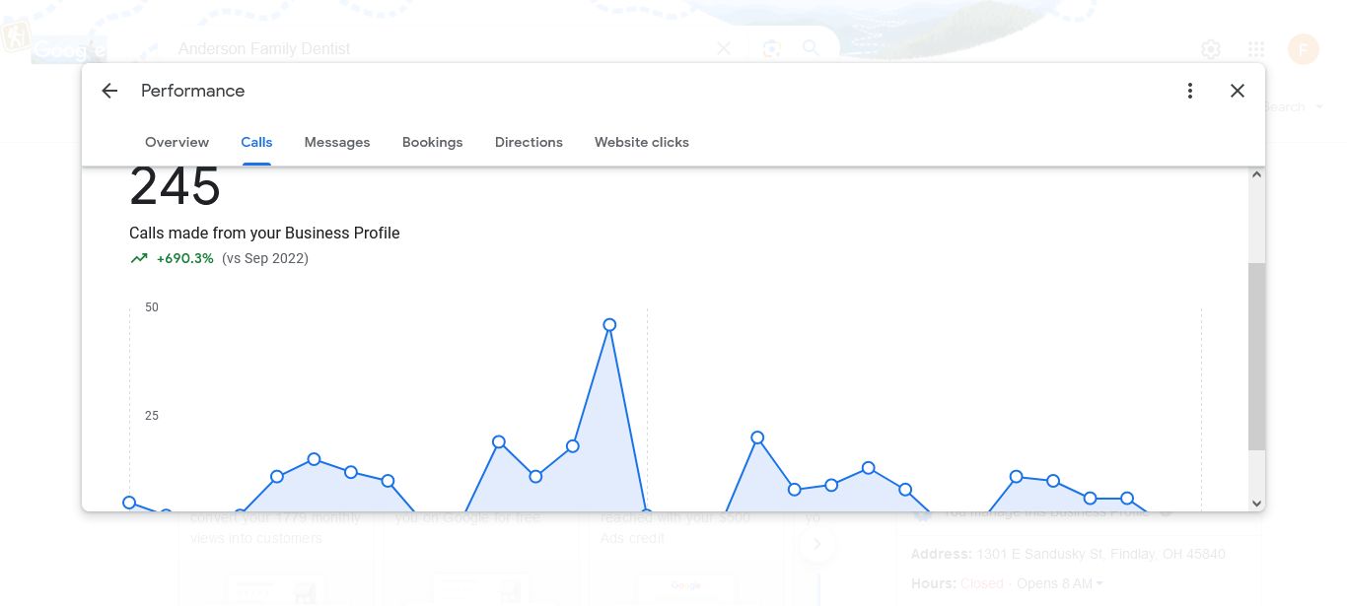This screenshot has height=606, width=1347.
Task: Click the vertical scrollbar thumb
Action: coord(1256,357)
